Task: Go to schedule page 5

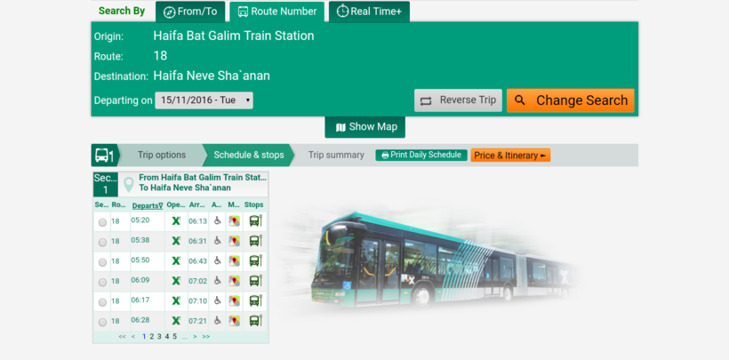Action: pos(175,336)
